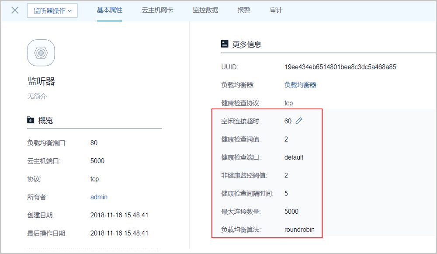This screenshot has width=437, height=254.
Task: Click the 健康检查端口 default value
Action: click(294, 157)
